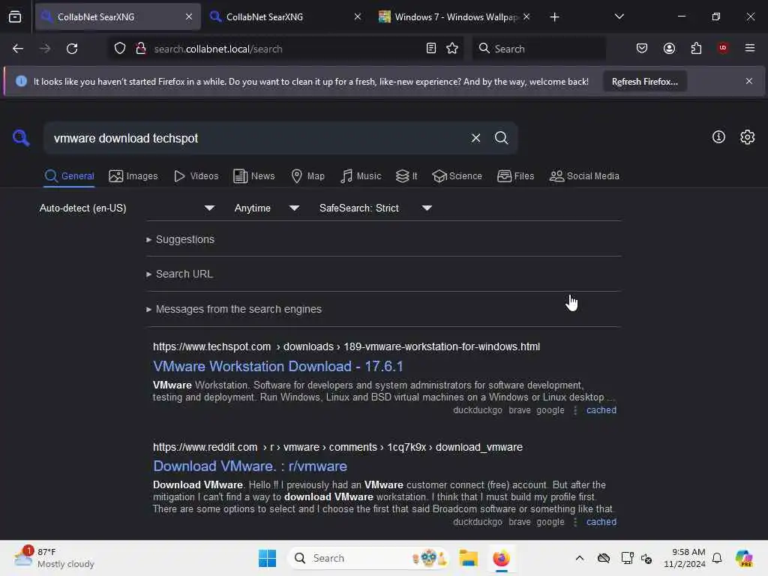Open the Windows Start menu
The width and height of the screenshot is (768, 576).
coord(268,558)
